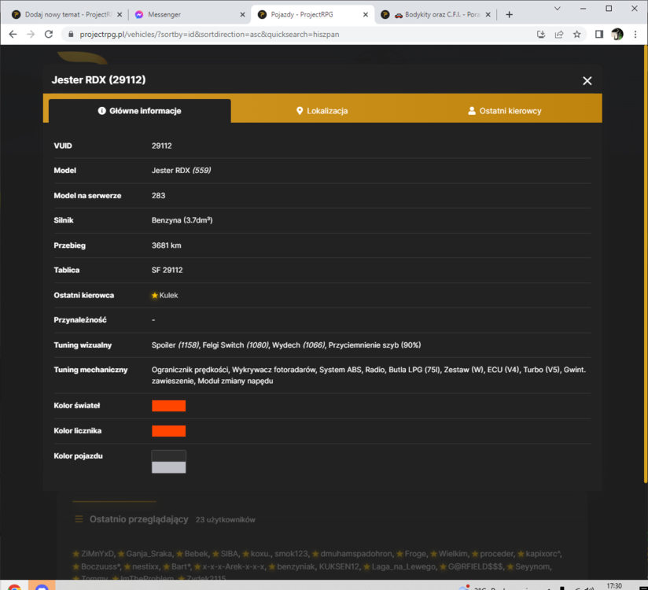Screen dimensions: 648x590
Task: Click the Przebieg value 3681 km
Action: [x=166, y=245]
